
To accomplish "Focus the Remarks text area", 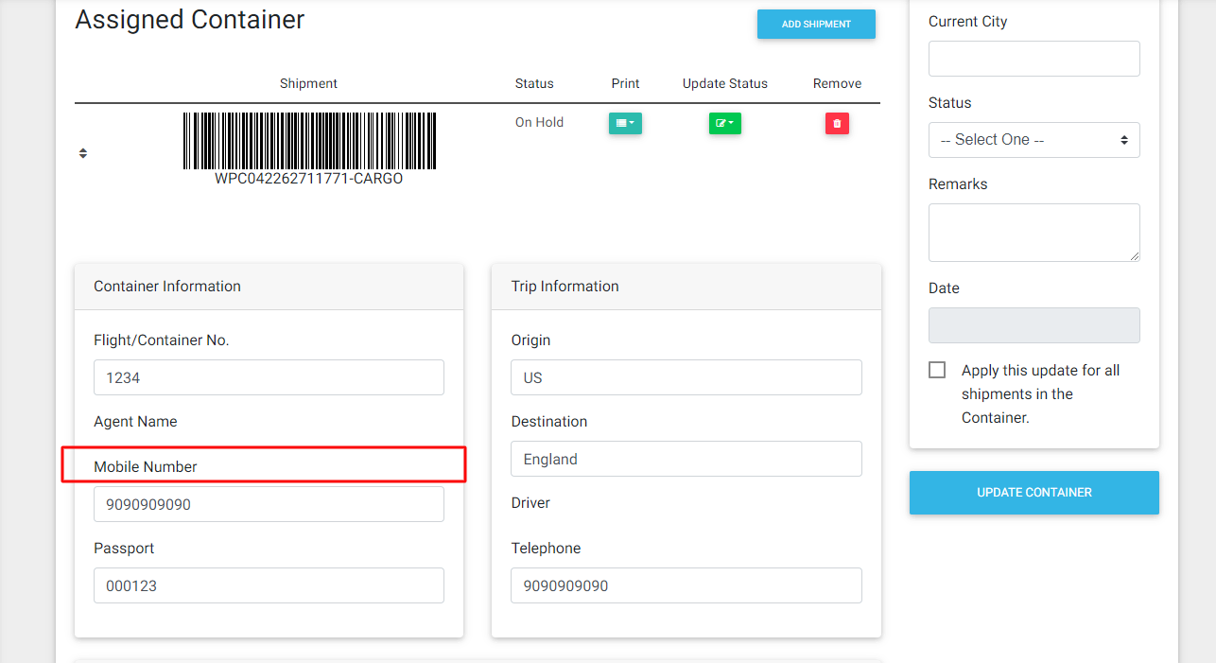I will (1034, 233).
